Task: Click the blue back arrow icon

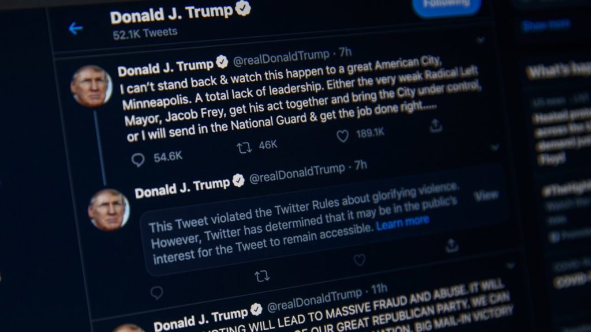Action: point(76,28)
